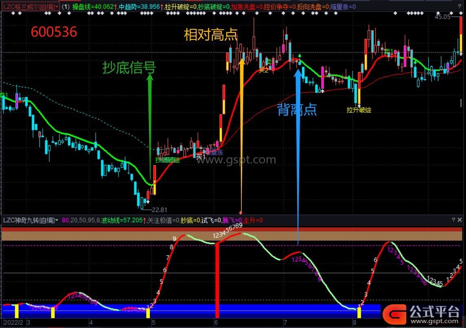The image size is (466, 328).
Task: Click the 2022/2 date on time axis
Action: tap(13, 322)
